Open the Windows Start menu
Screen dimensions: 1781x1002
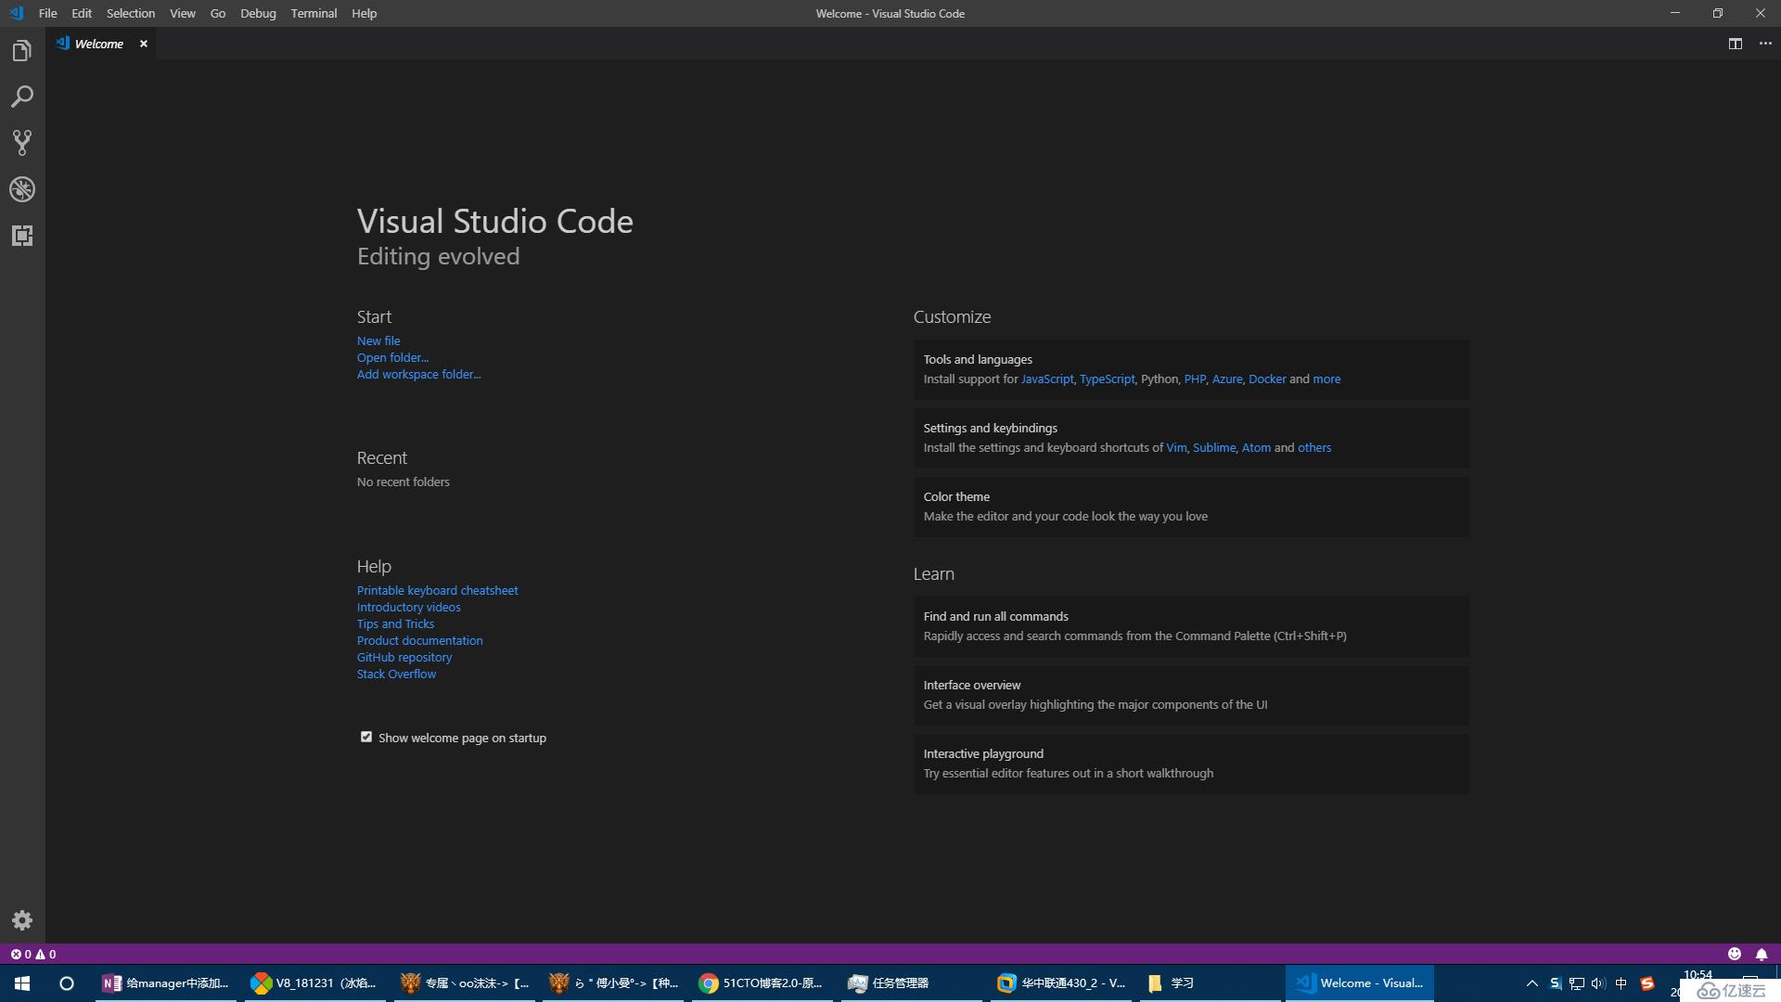22,983
